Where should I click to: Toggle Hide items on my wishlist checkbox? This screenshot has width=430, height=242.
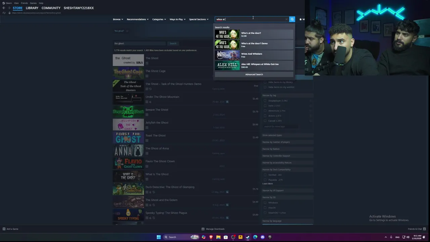pyautogui.click(x=265, y=87)
